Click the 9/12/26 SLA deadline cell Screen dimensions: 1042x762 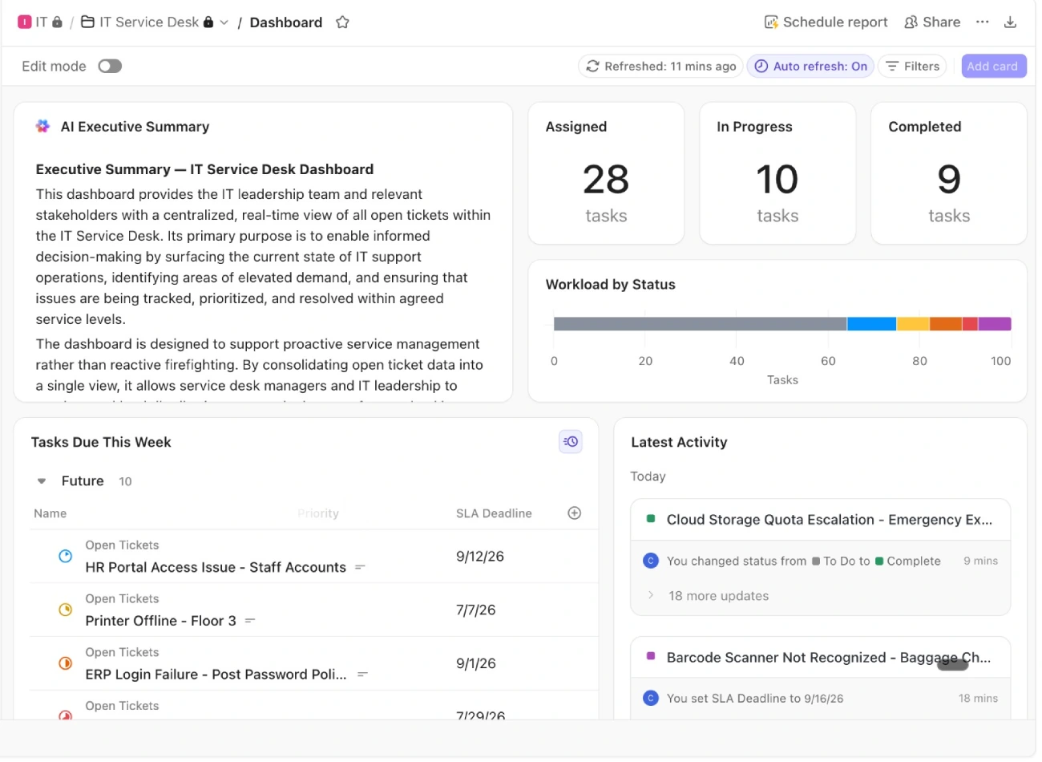pyautogui.click(x=480, y=557)
